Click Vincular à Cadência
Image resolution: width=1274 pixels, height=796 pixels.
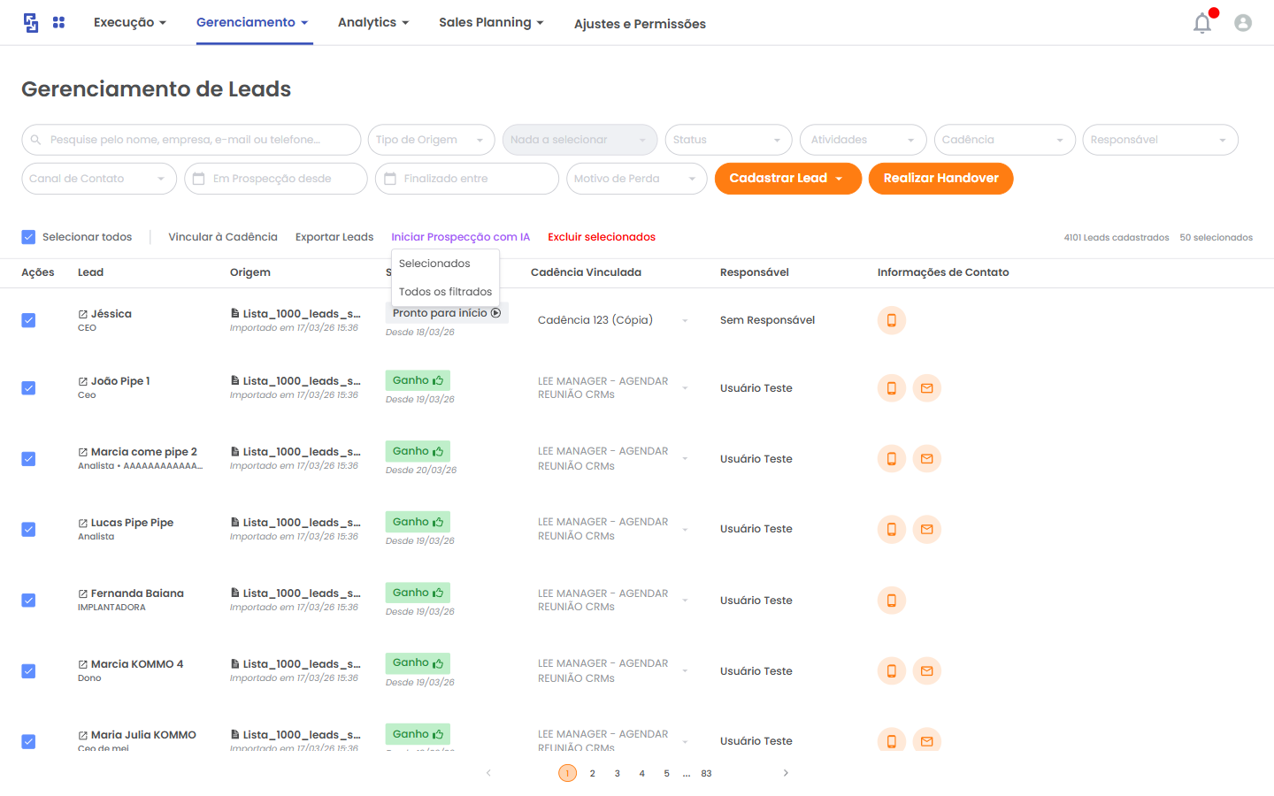(223, 237)
